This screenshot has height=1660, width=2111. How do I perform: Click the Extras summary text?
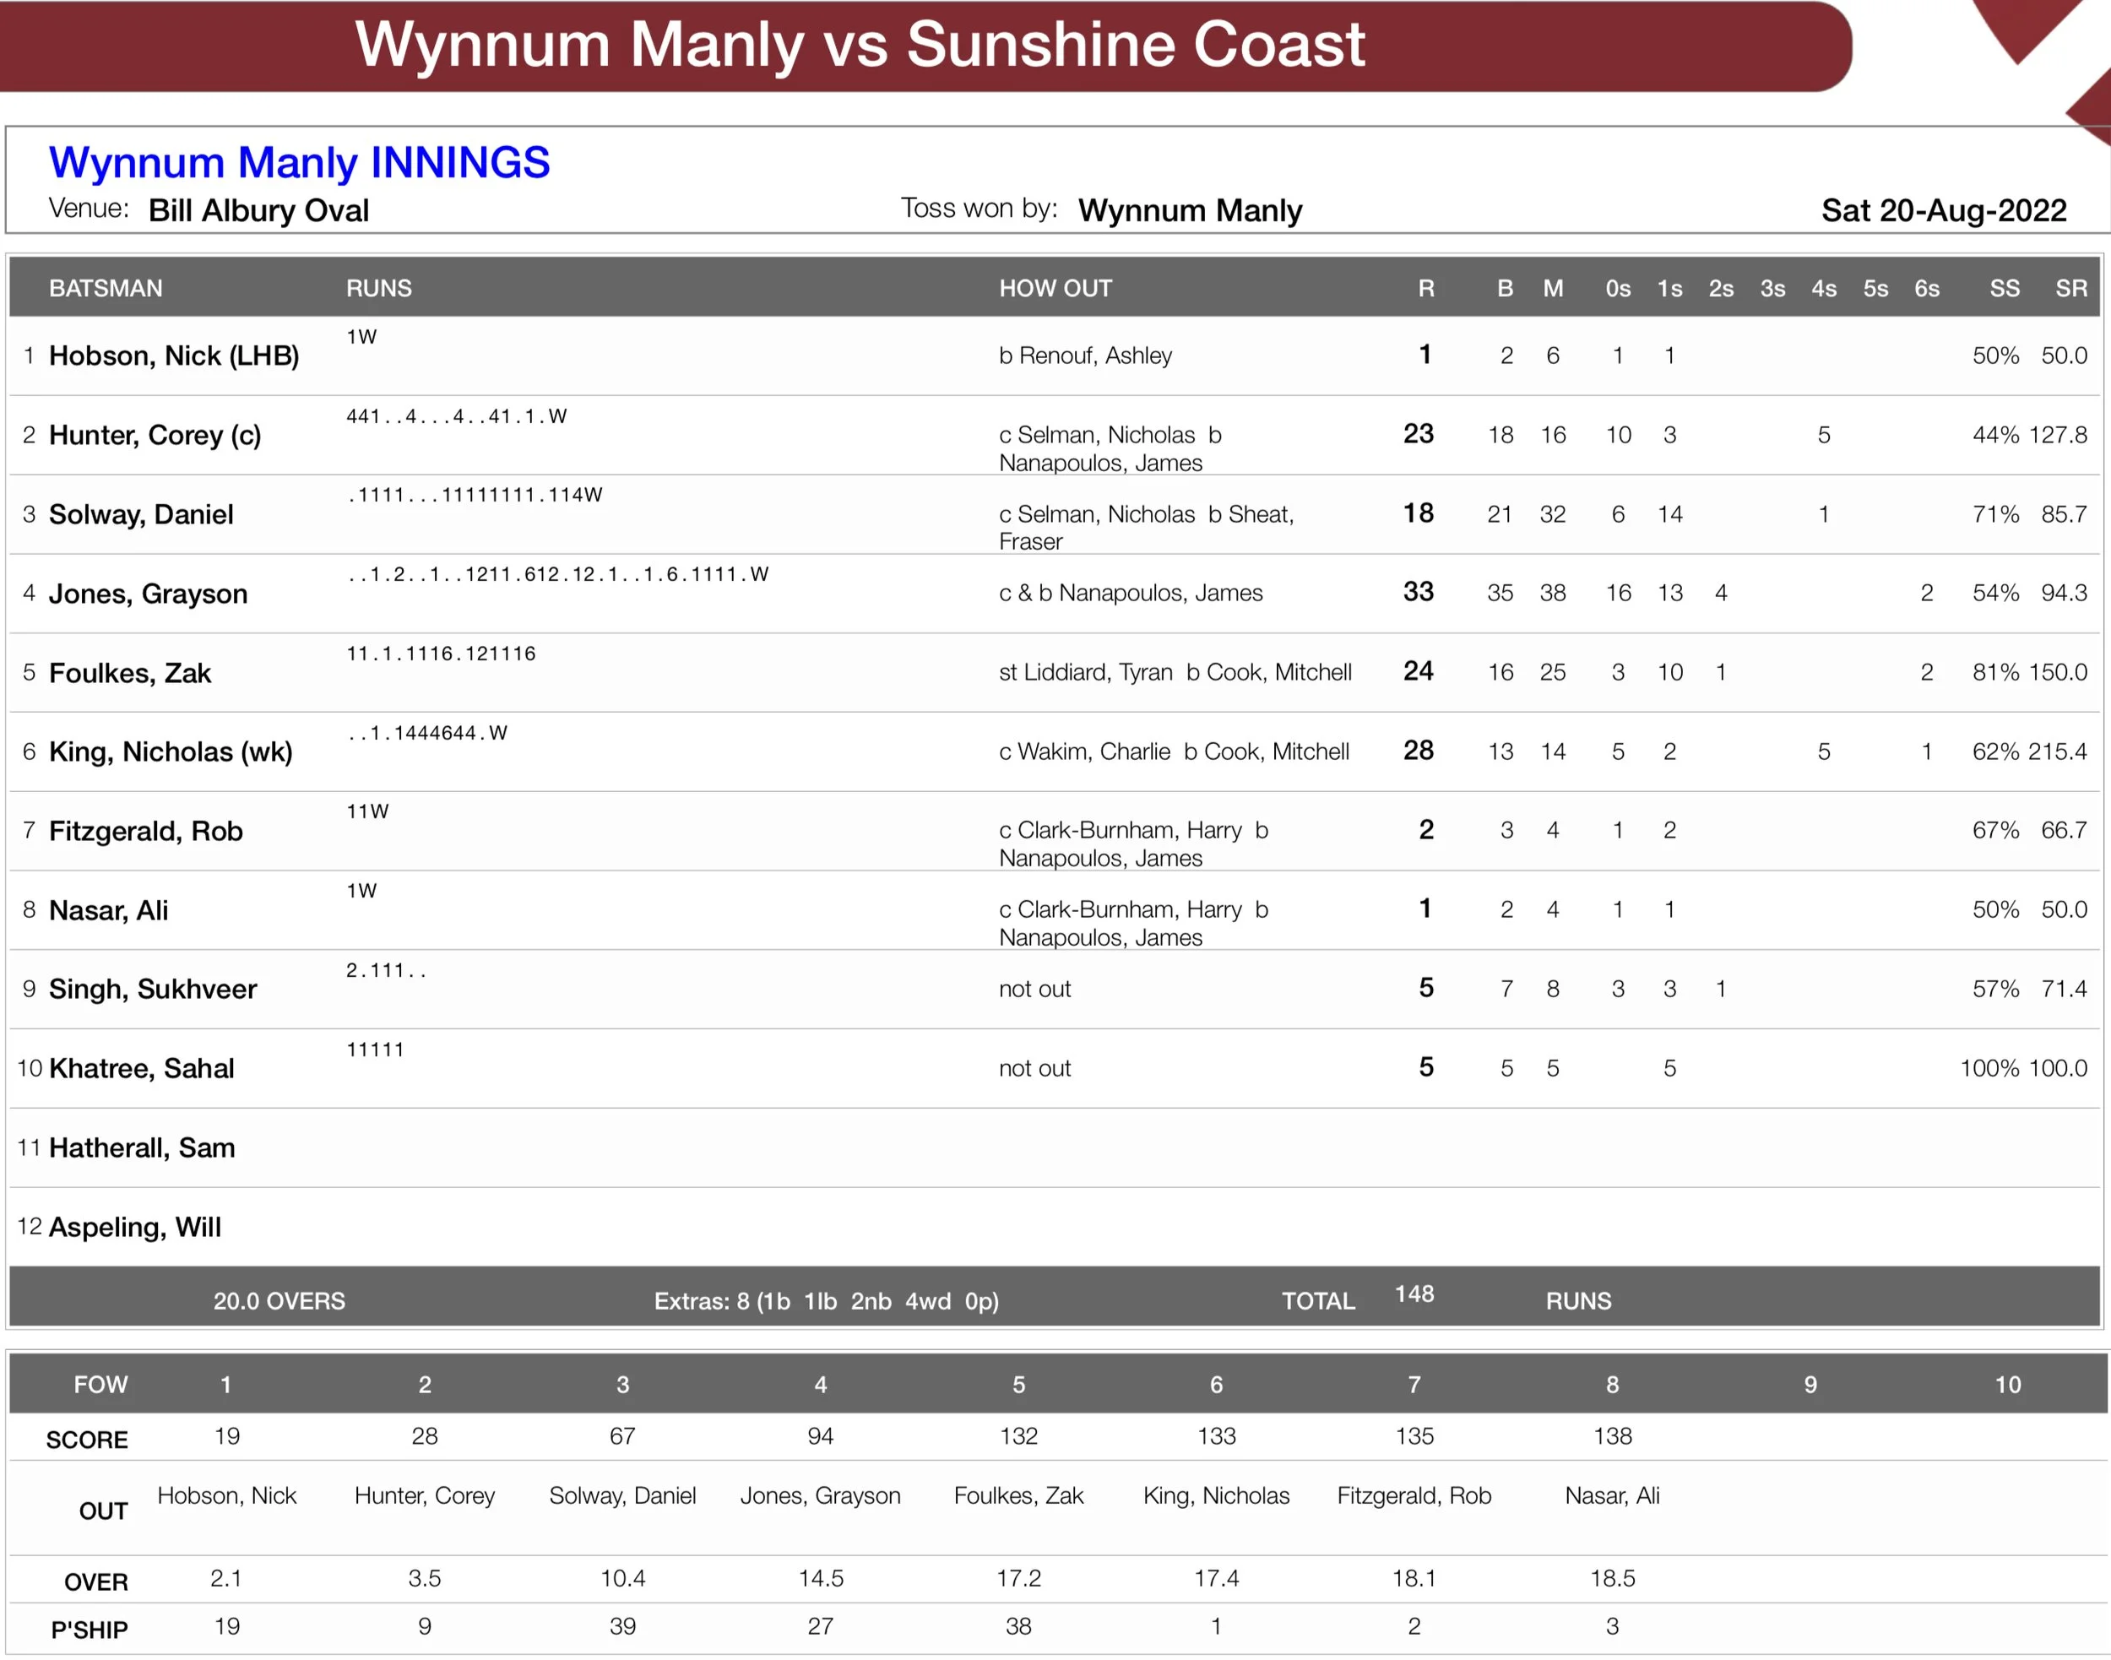[825, 1301]
